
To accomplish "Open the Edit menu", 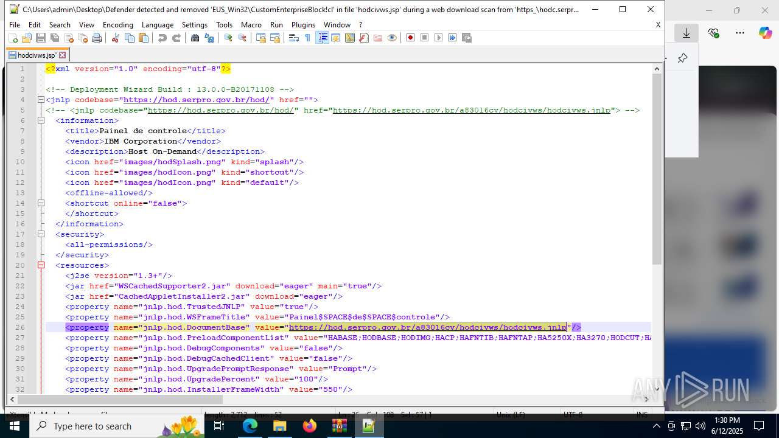I will pyautogui.click(x=35, y=25).
